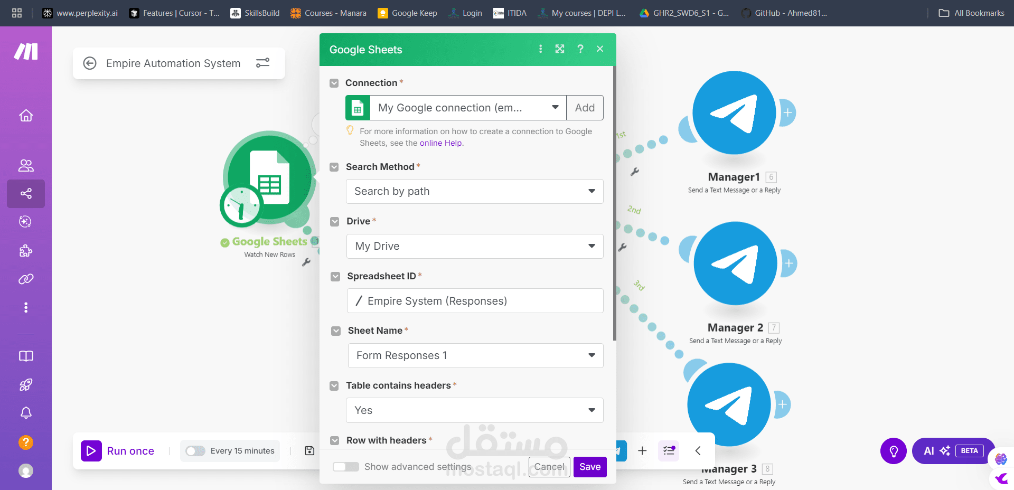Enable Show advanced settings switch
1014x490 pixels.
[346, 467]
